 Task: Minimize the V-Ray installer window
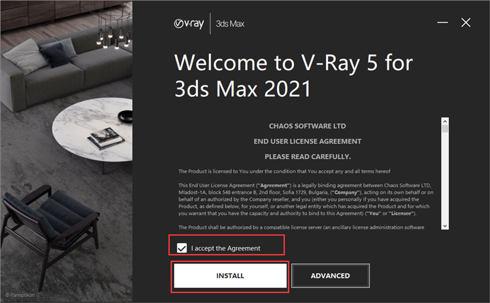coord(442,22)
